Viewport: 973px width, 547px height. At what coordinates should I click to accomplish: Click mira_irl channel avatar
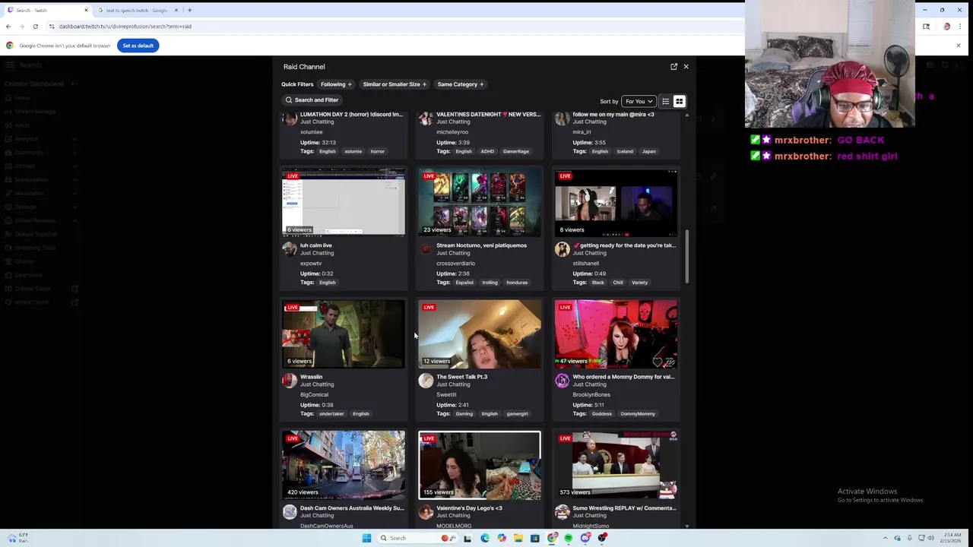[562, 119]
